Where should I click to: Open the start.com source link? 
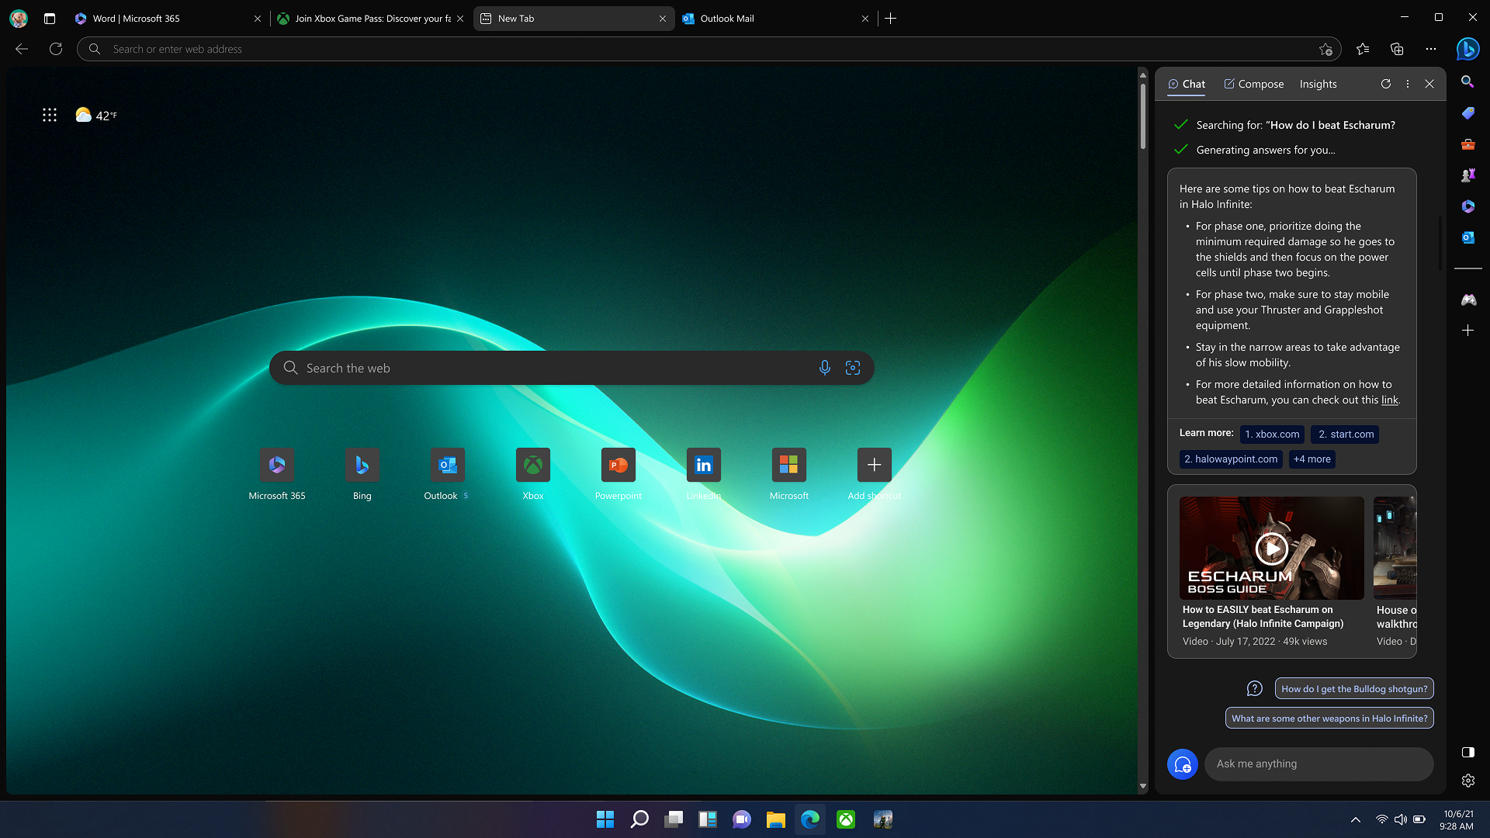click(x=1346, y=435)
